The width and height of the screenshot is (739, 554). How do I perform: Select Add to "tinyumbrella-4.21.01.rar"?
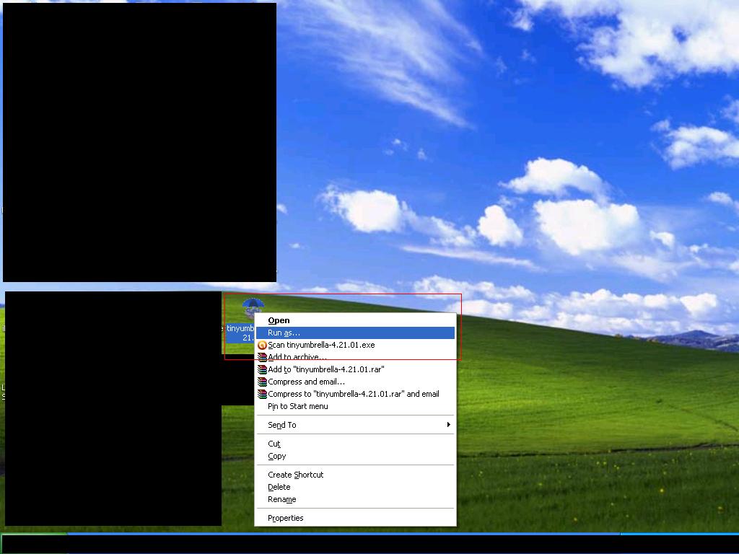pos(355,369)
